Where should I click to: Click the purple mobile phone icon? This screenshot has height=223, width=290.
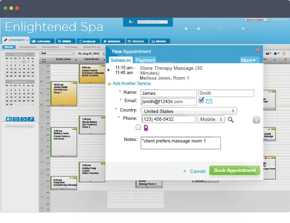[x=146, y=128]
